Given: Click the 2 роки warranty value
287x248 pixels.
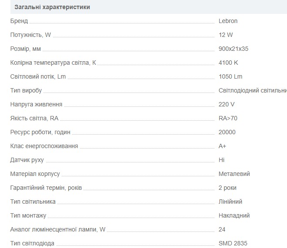Looking at the screenshot, I should (x=227, y=188).
